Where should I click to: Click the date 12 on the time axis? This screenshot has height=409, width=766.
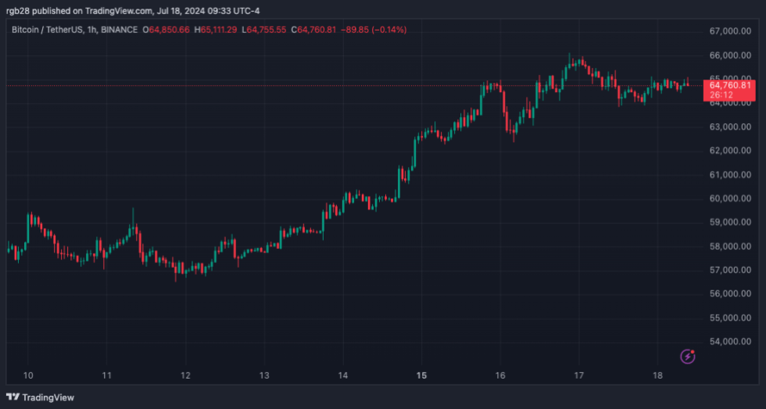(185, 375)
